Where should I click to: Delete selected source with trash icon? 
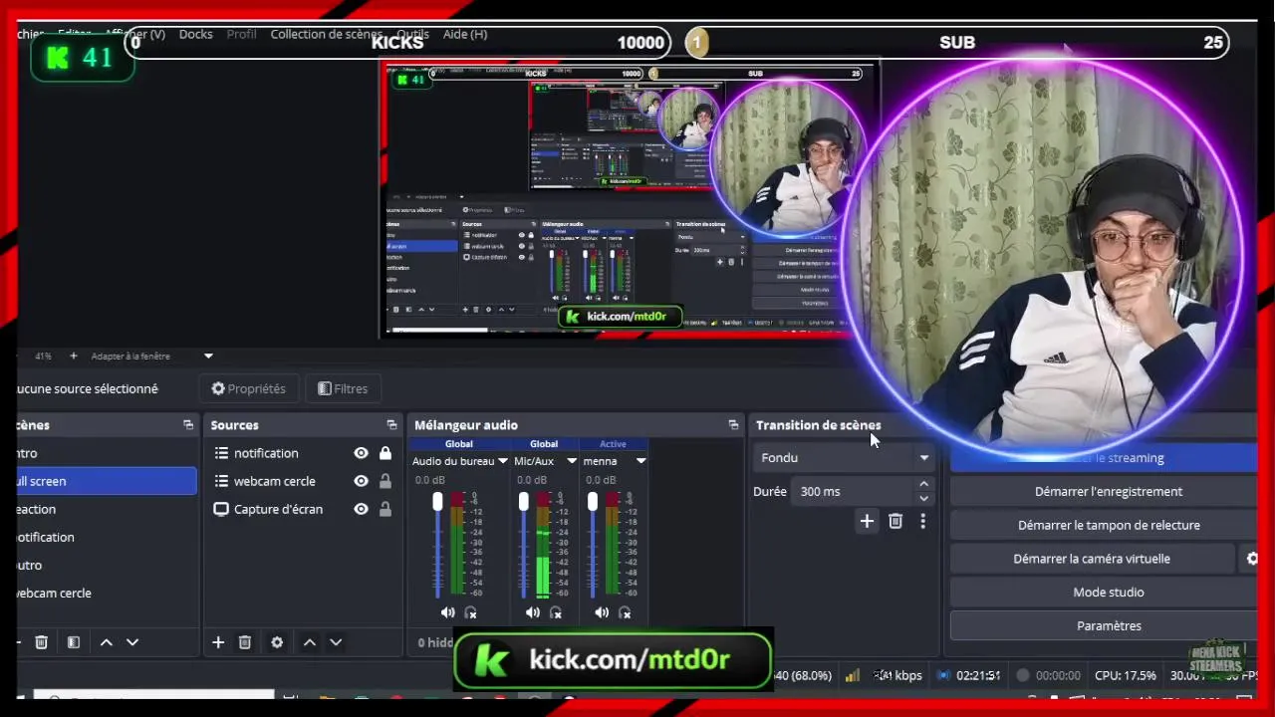(x=245, y=642)
